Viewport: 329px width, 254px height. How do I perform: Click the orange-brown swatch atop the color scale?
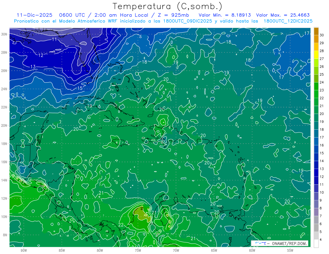(316, 31)
